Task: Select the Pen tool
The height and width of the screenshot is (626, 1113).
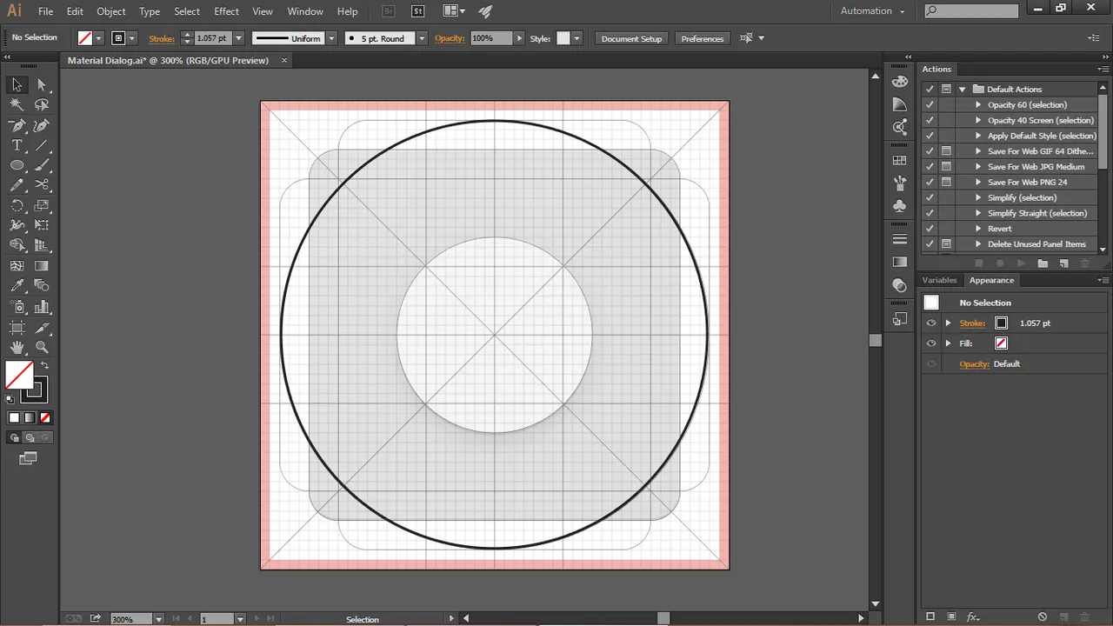Action: (x=17, y=125)
